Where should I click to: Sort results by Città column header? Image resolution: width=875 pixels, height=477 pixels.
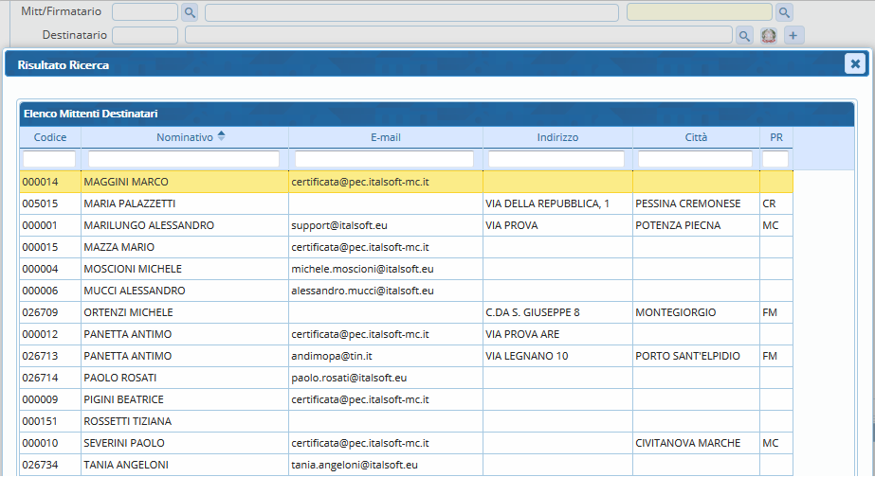pos(696,137)
